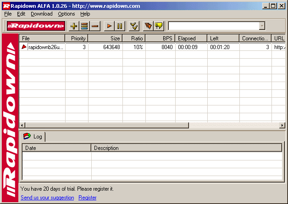This screenshot has width=288, height=204.
Task: Pause download with the pause icon
Action: (120, 26)
